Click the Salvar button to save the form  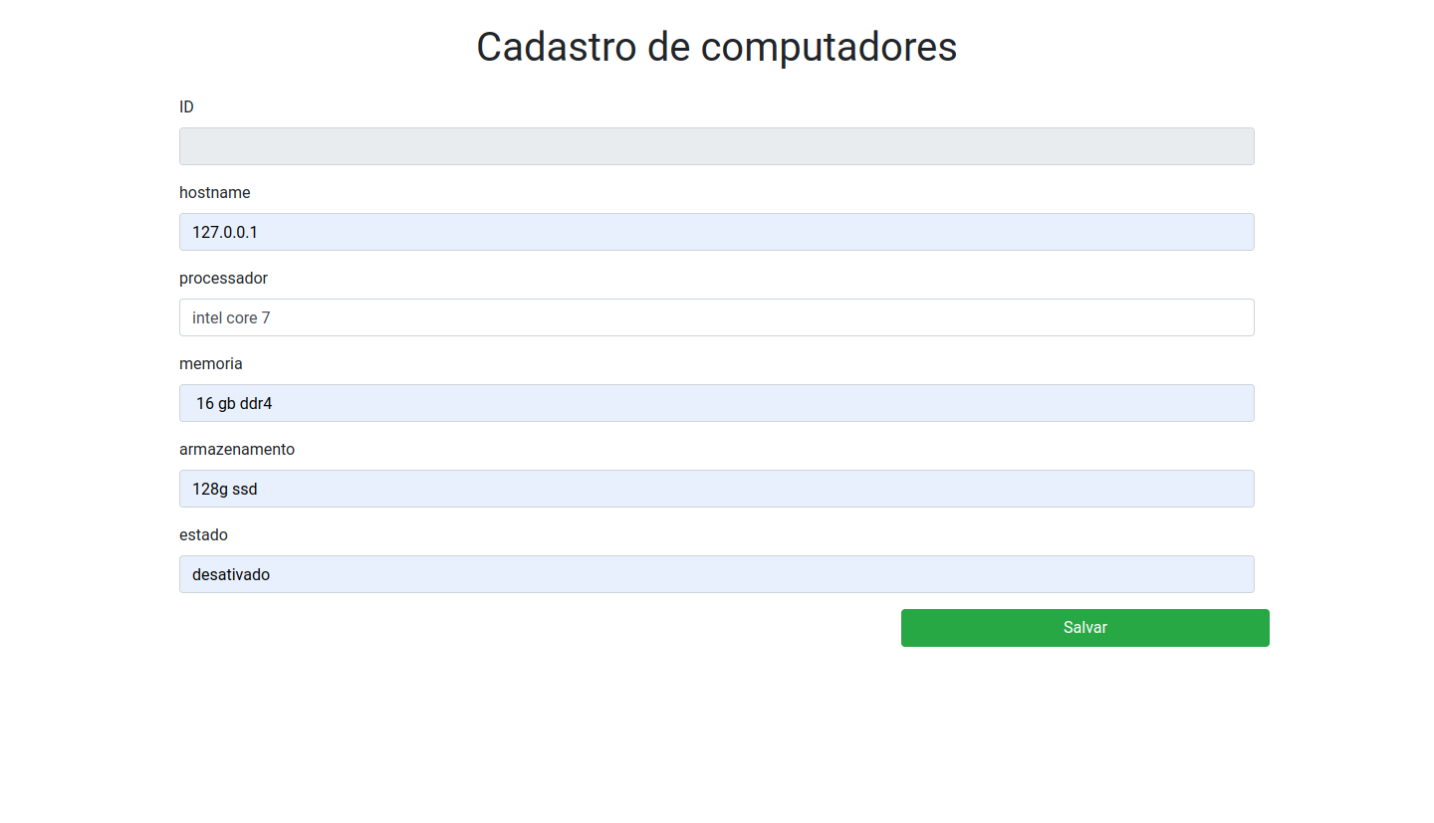pos(1084,627)
